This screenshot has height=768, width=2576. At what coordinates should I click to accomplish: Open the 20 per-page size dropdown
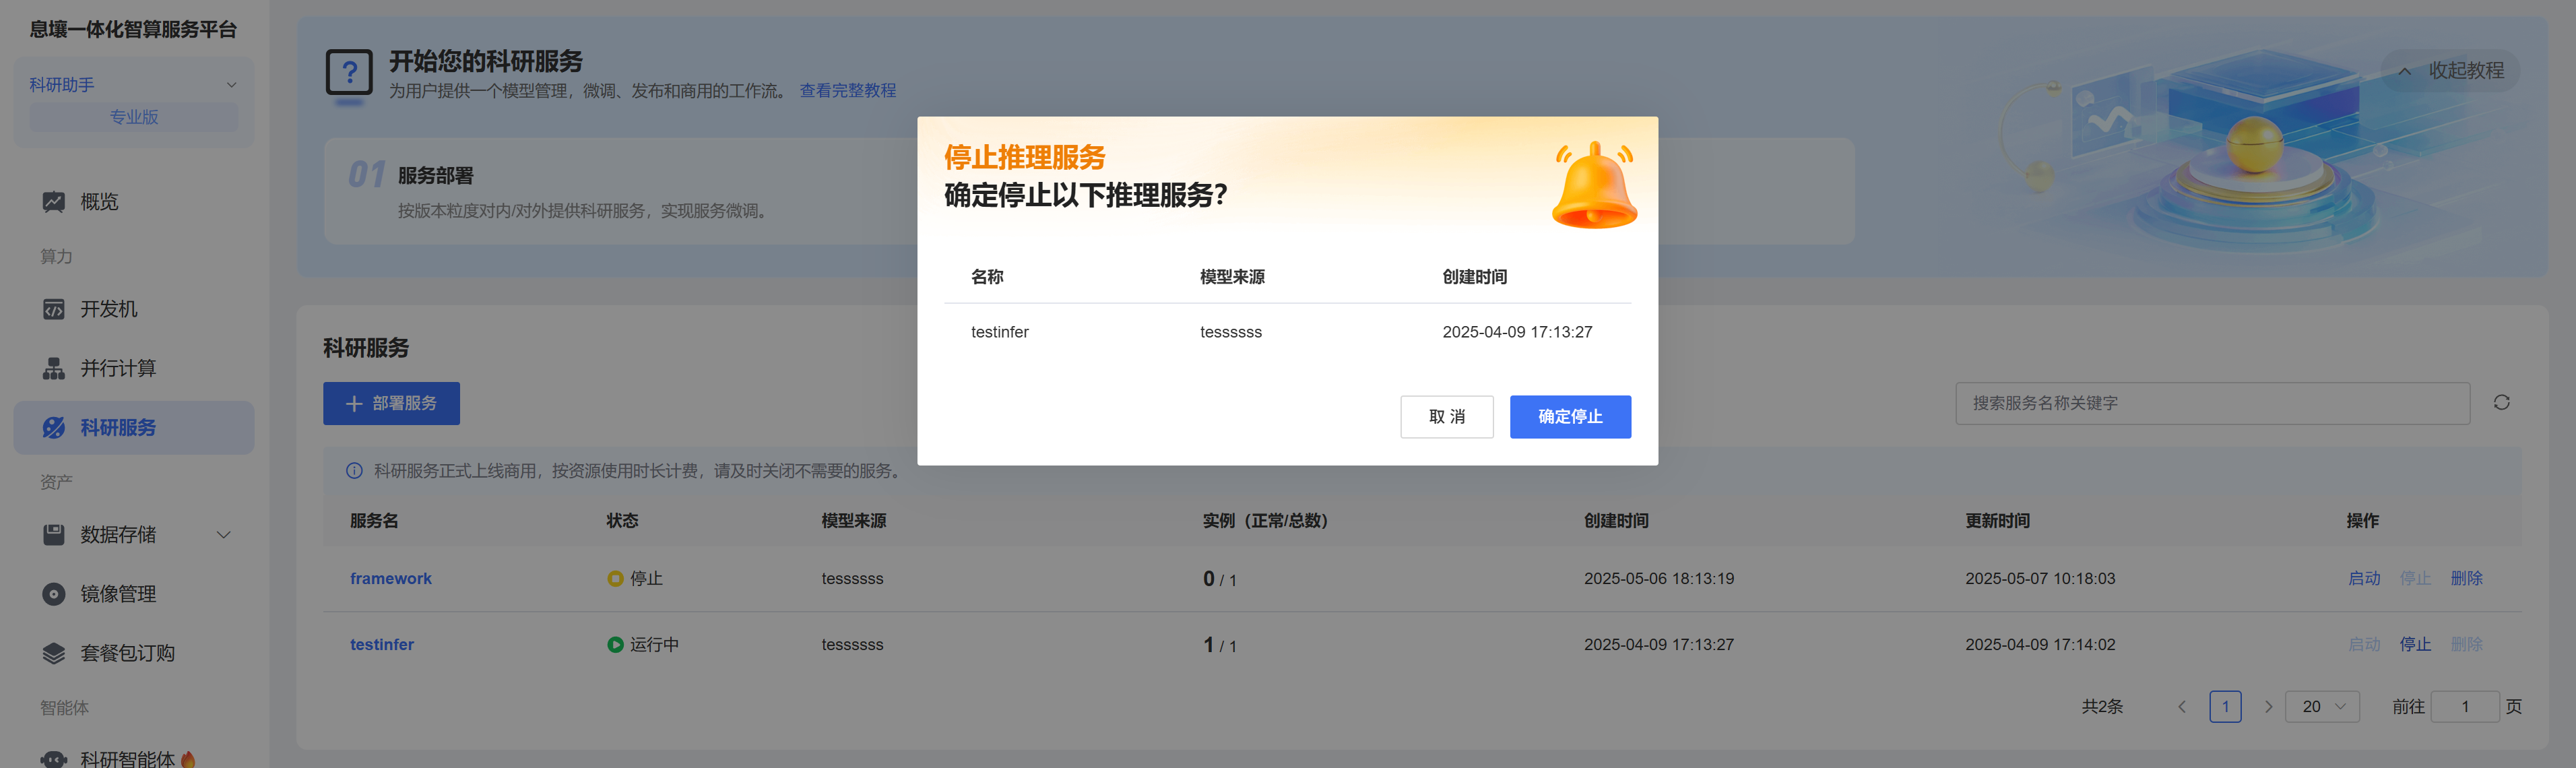coord(2321,707)
